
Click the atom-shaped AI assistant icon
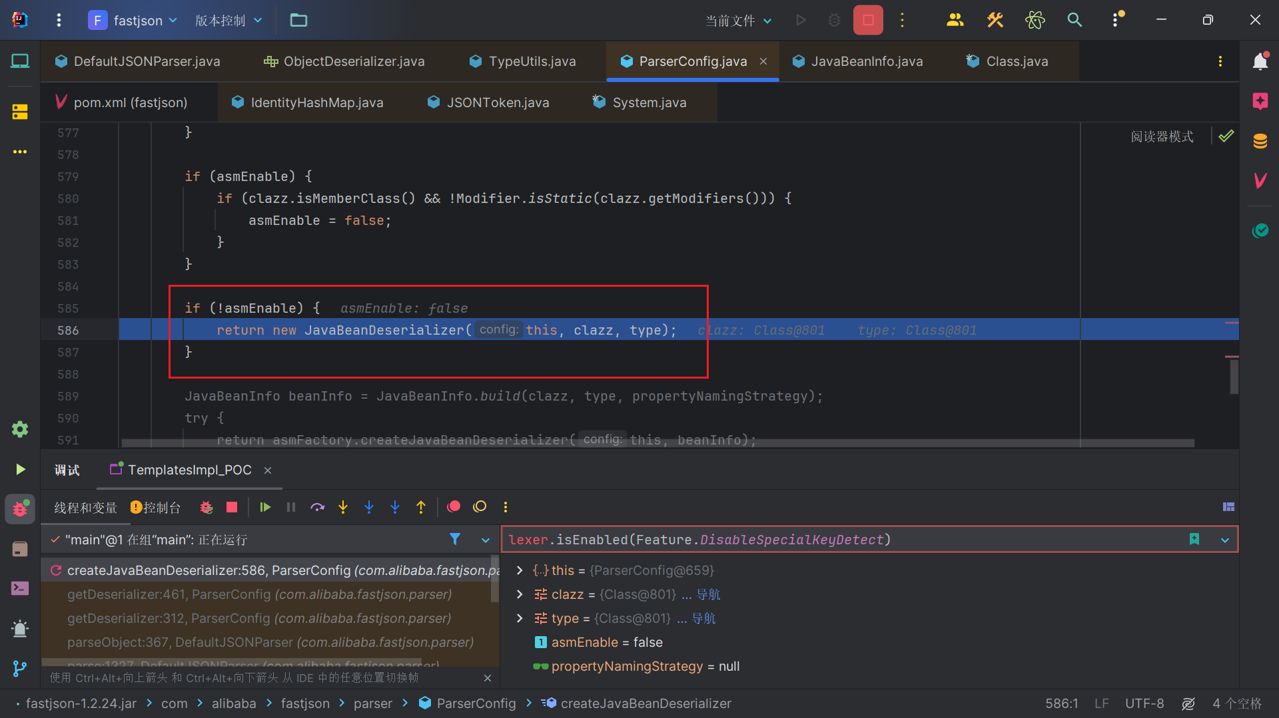click(1035, 20)
